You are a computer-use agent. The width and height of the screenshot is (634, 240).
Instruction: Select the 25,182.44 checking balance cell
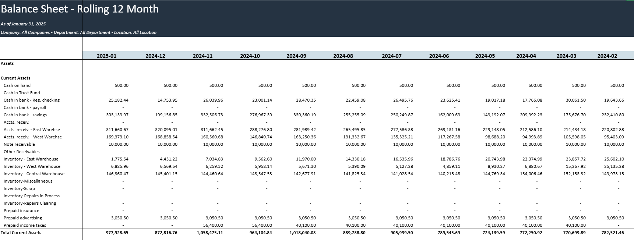click(118, 100)
